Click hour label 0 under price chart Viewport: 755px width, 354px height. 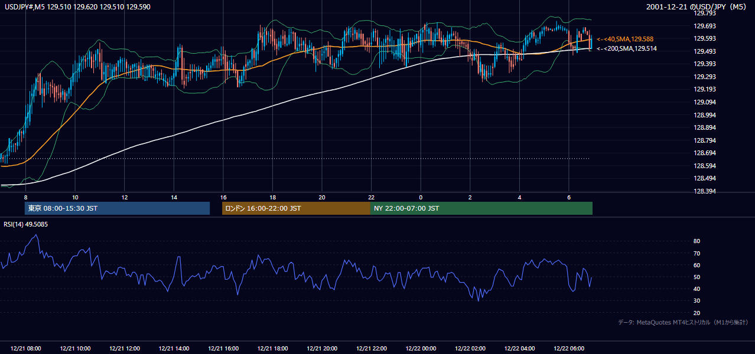click(x=421, y=197)
